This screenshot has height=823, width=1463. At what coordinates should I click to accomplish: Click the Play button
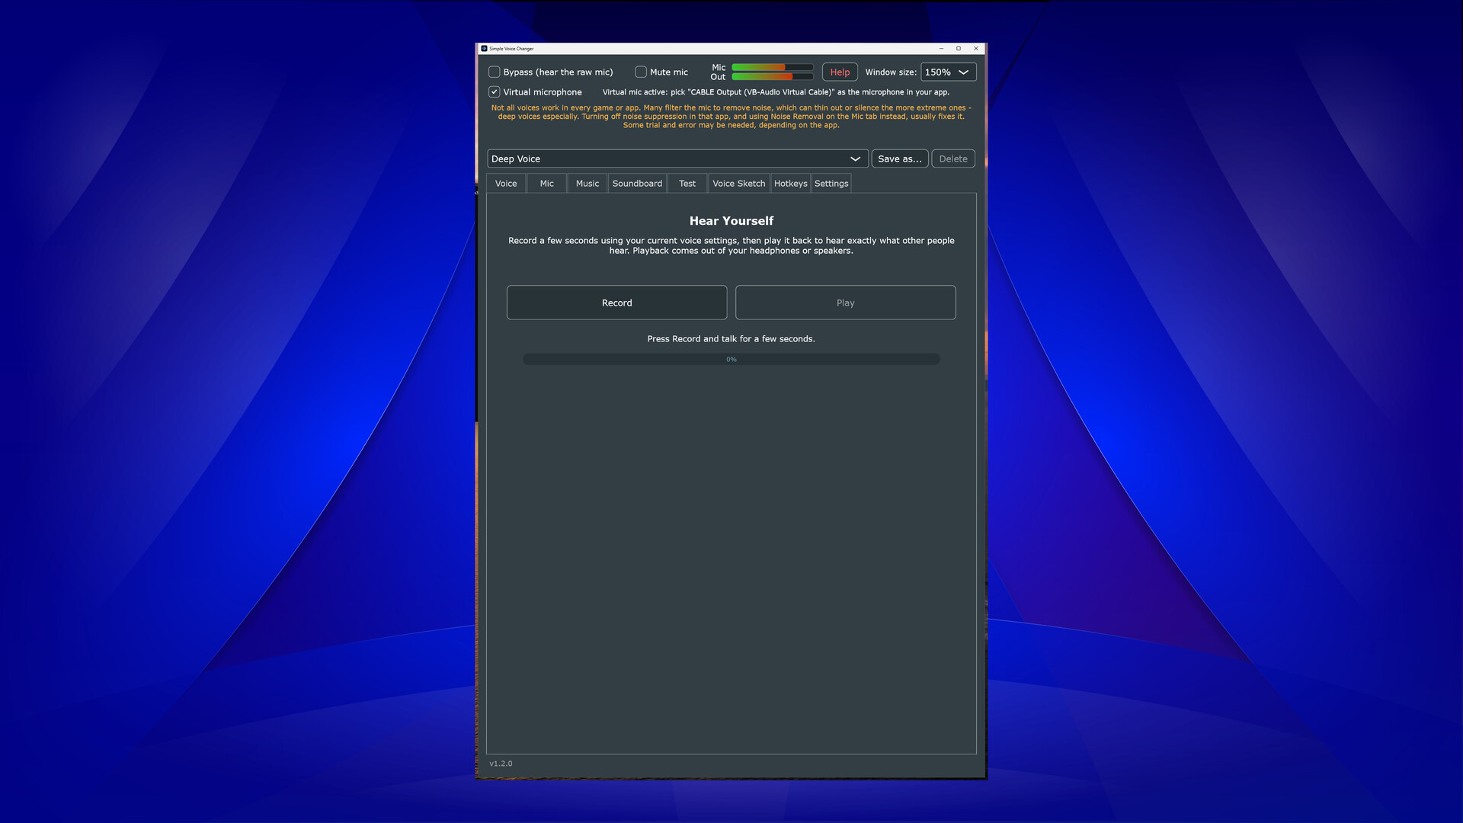click(x=845, y=303)
